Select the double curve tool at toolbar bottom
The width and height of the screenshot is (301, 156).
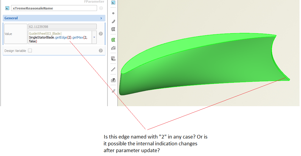click(113, 91)
